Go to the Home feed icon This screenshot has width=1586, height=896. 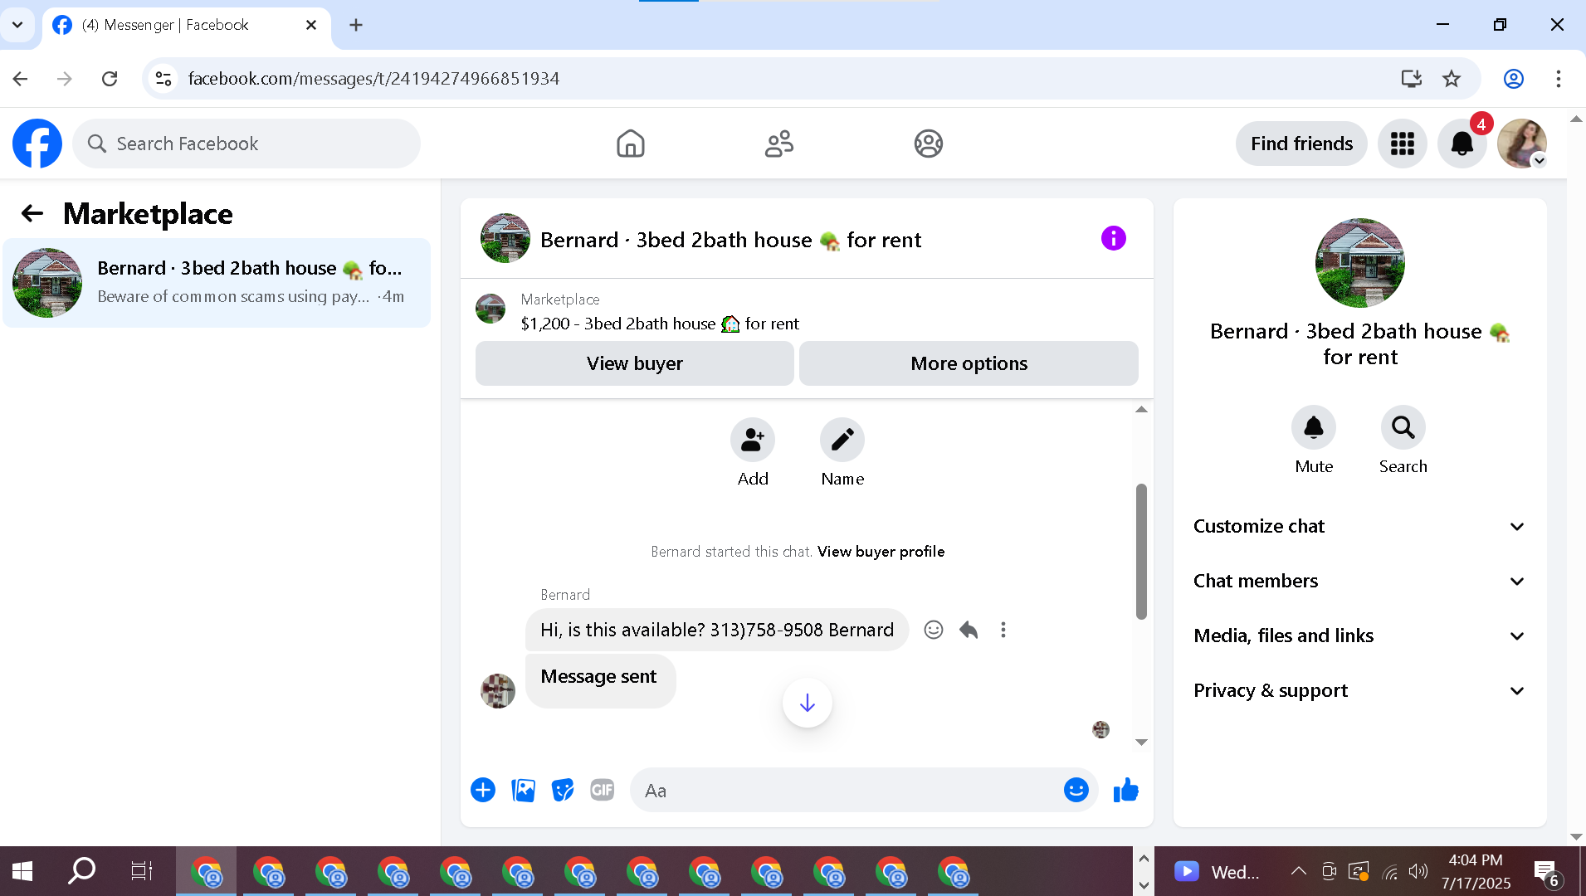click(x=631, y=144)
